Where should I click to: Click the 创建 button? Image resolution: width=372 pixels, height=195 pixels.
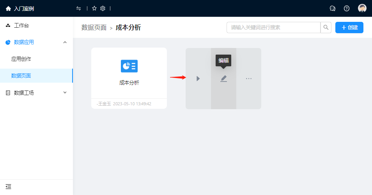click(349, 28)
